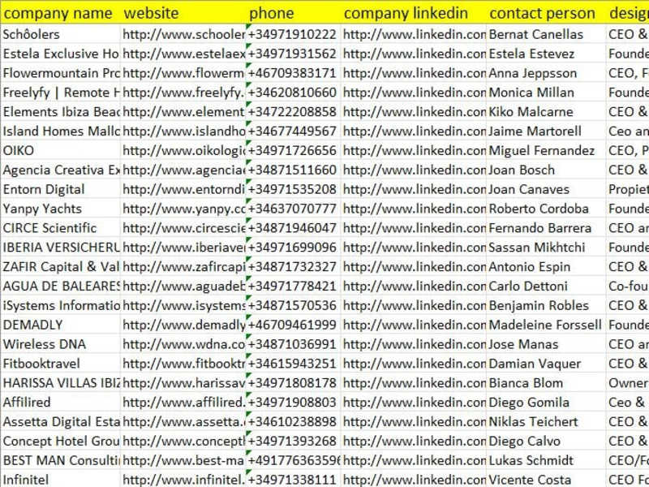Screen dimensions: 649x487
Task: Click the Affilired company cell
Action: [x=60, y=402]
